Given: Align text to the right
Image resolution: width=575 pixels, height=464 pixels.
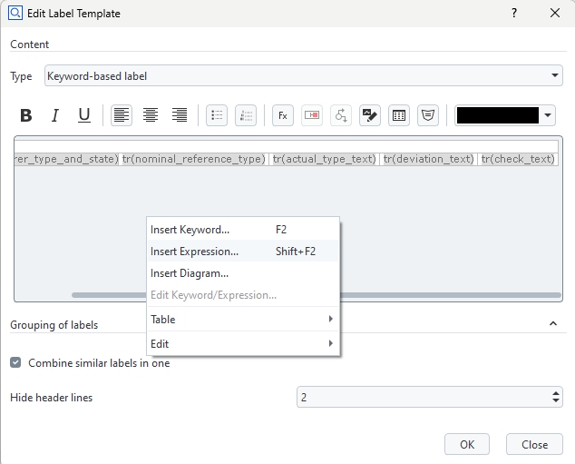Looking at the screenshot, I should pos(180,115).
